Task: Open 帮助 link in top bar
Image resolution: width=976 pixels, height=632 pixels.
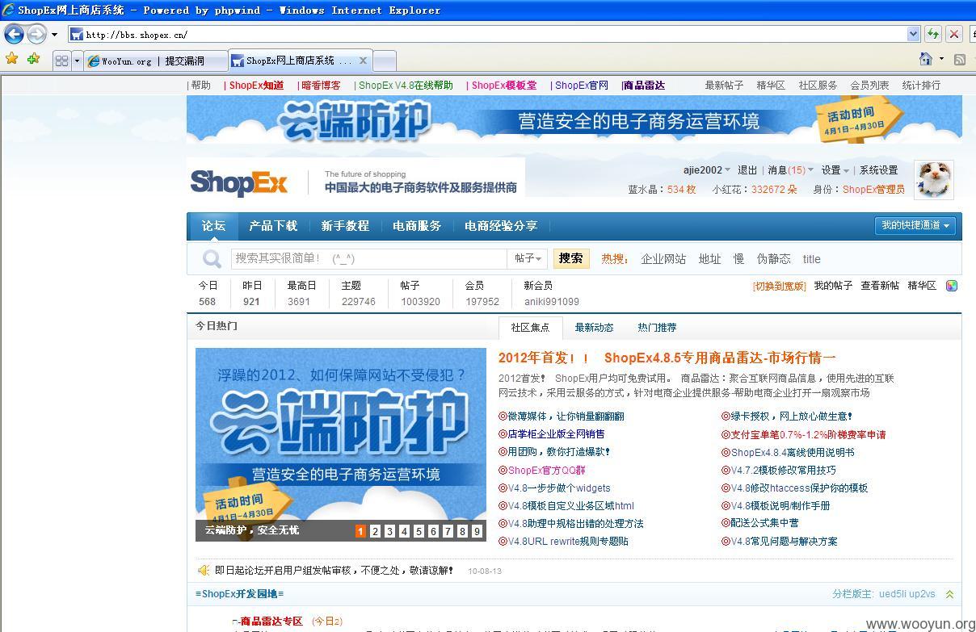Action: [201, 85]
